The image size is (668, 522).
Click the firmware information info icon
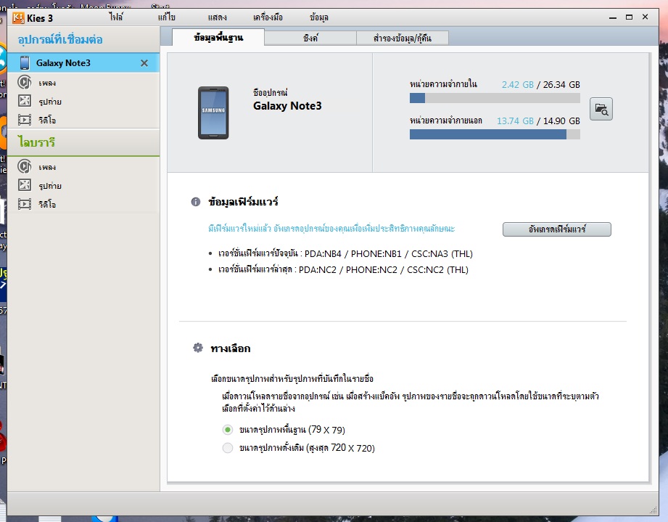coord(196,202)
